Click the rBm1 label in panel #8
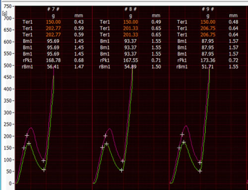This screenshot has height=190, width=248. pyautogui.click(x=105, y=66)
